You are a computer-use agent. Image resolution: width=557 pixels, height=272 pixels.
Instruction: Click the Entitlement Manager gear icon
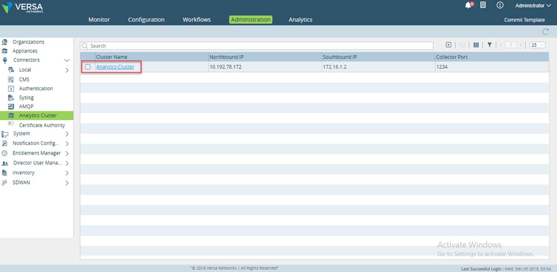[5, 153]
